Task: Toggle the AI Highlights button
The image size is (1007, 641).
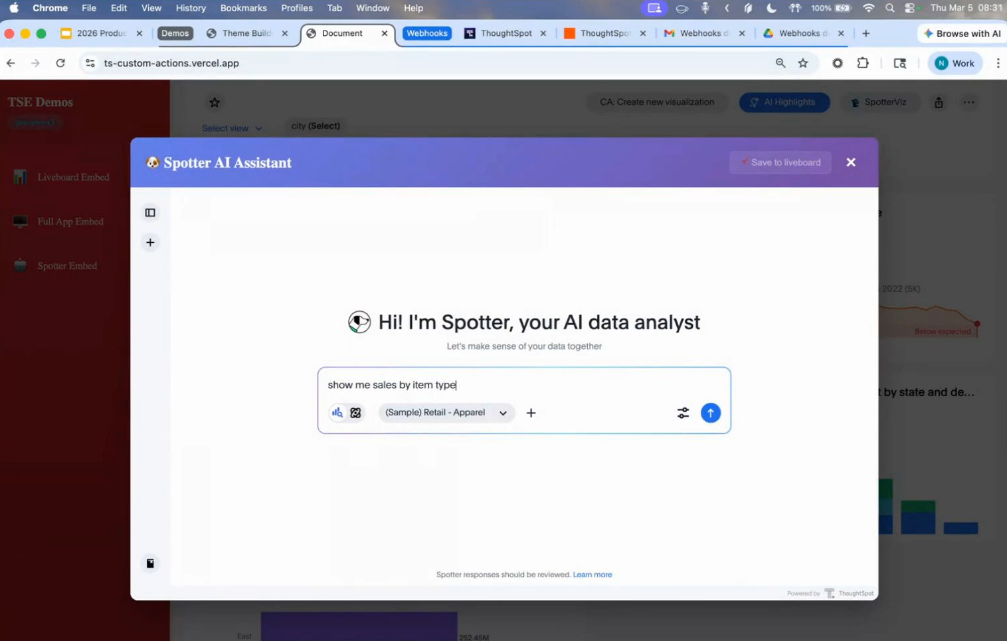Action: pos(784,102)
